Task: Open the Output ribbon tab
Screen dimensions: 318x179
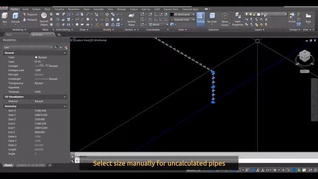Action: pyautogui.click(x=134, y=9)
